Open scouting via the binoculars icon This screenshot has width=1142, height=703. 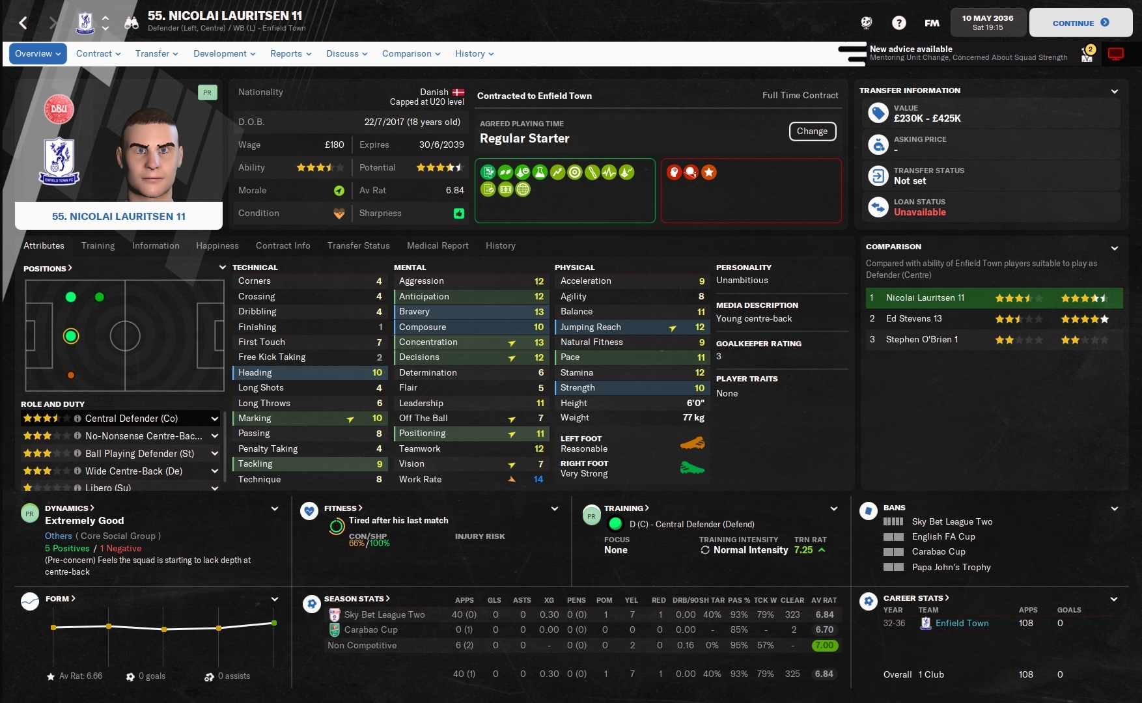[132, 23]
